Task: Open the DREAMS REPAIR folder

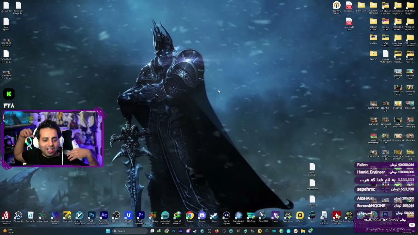Action: pos(373,24)
